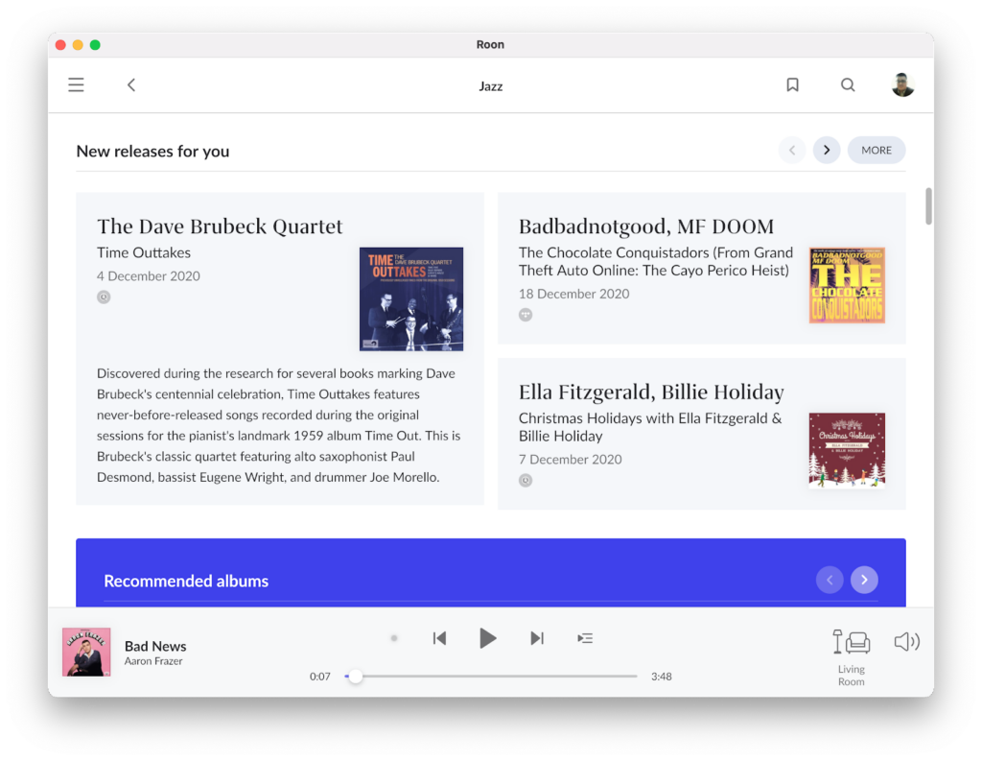Open Ella Fitzgerald, Billie Holiday artist link
This screenshot has width=982, height=761.
pyautogui.click(x=651, y=392)
